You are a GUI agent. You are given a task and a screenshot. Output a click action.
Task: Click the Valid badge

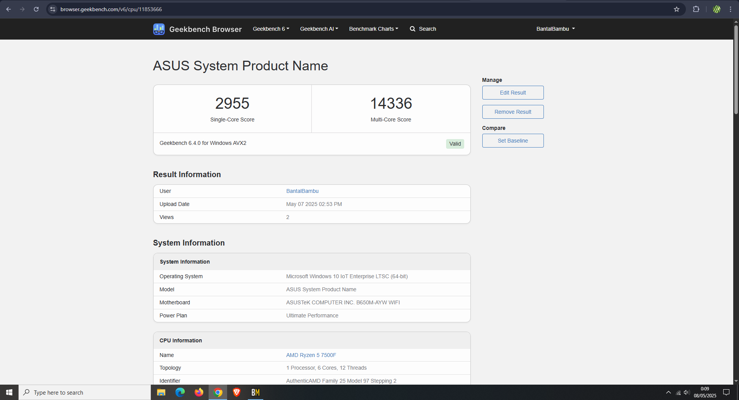[455, 144]
